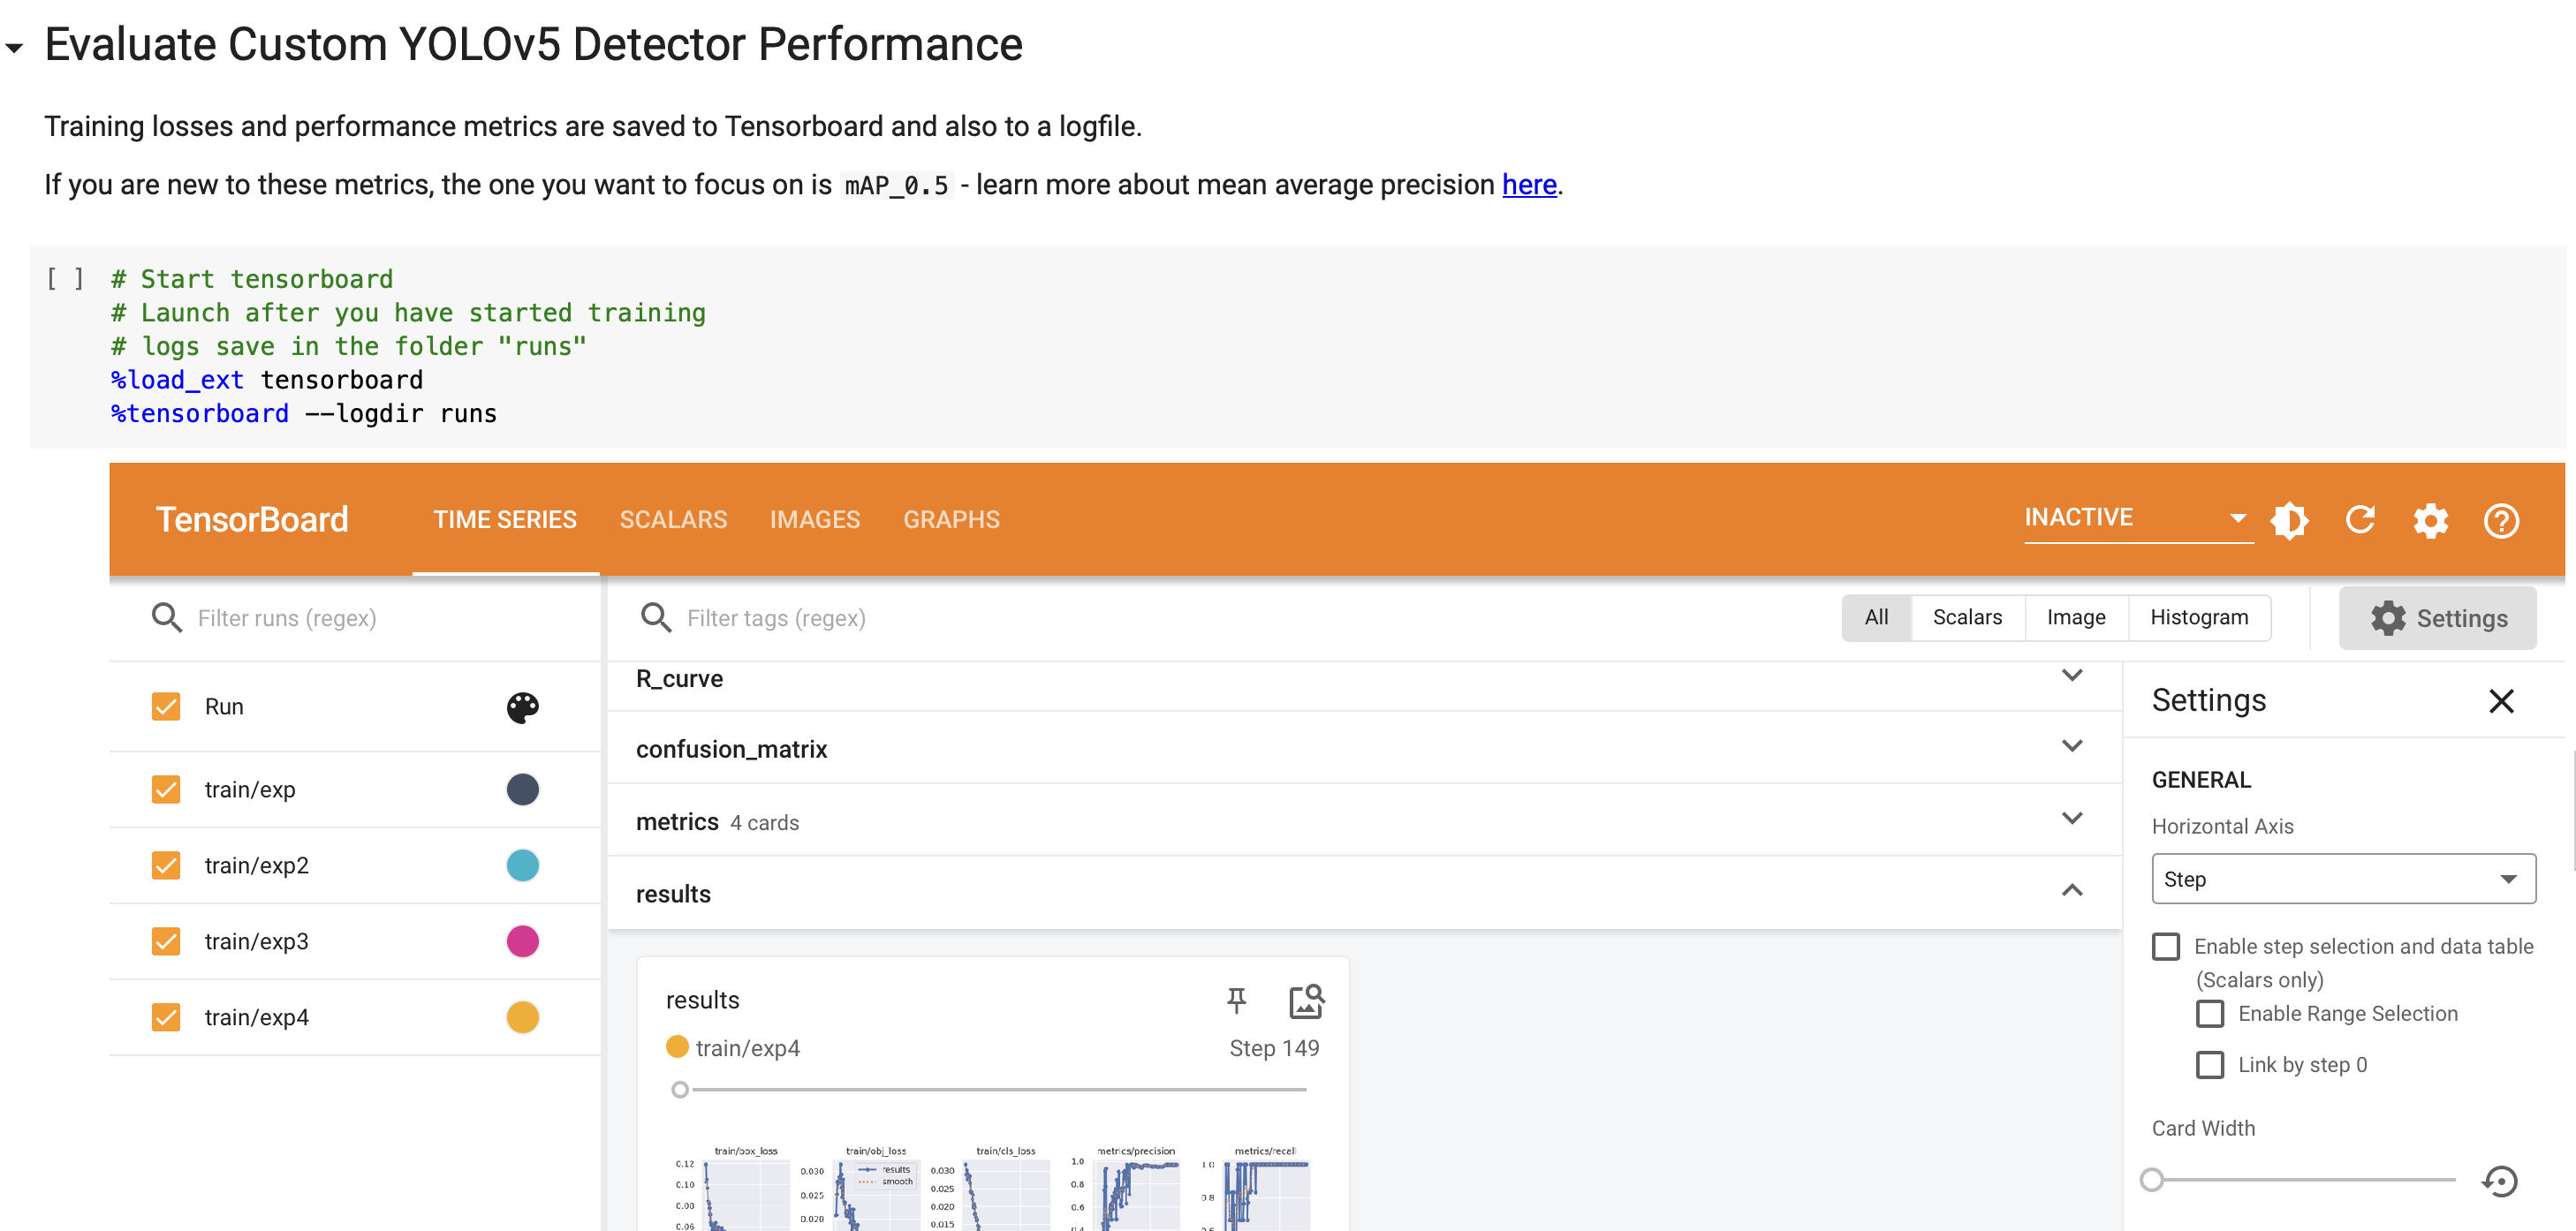Expand the confusion_matrix section

2072,747
